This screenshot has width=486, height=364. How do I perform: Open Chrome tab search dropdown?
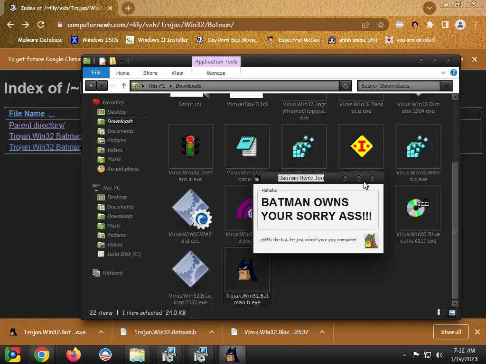click(x=429, y=8)
